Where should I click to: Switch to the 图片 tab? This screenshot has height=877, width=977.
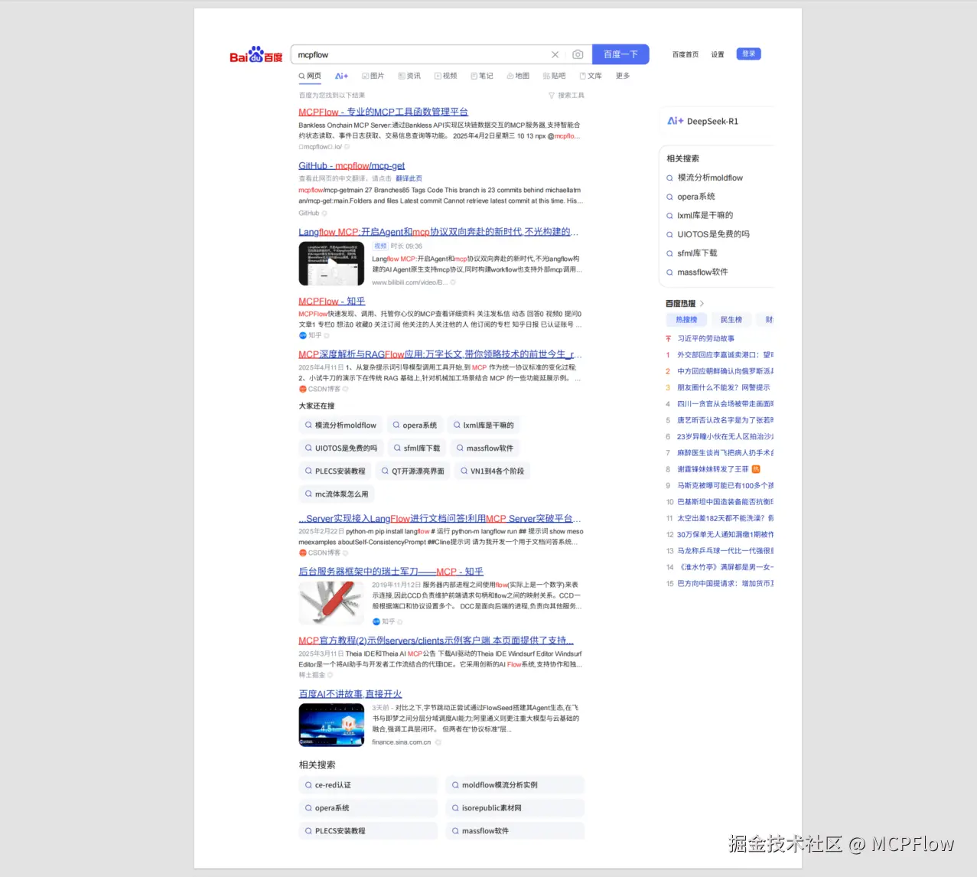pyautogui.click(x=373, y=76)
